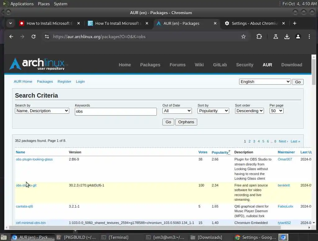
Task: Click Go next to language selector
Action: click(x=298, y=82)
